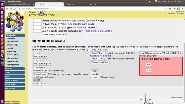Open the Chrome extensions puzzle icon

(175, 9)
